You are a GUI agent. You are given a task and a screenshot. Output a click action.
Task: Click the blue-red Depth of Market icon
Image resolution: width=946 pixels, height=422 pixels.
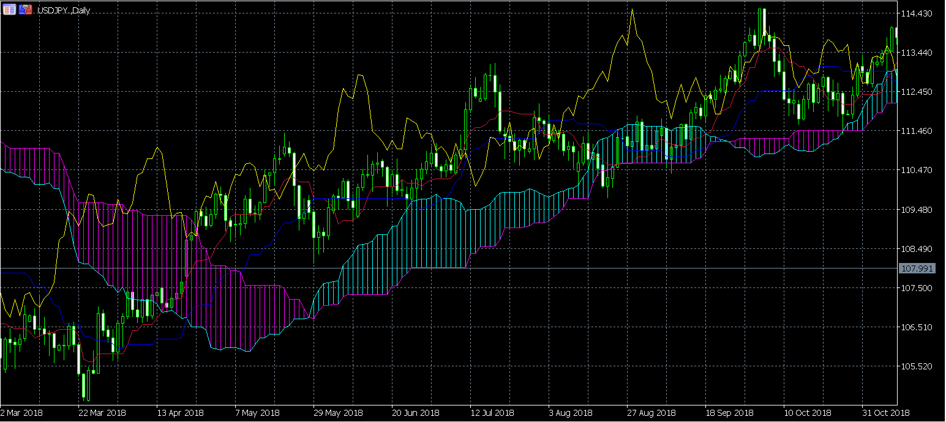pos(25,9)
